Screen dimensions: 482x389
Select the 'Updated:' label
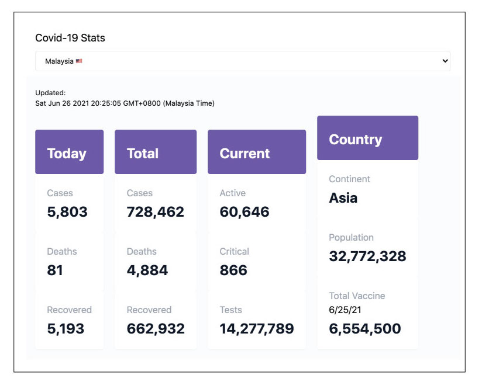point(50,93)
